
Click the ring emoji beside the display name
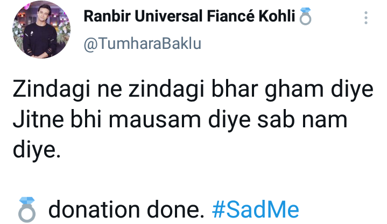click(306, 18)
